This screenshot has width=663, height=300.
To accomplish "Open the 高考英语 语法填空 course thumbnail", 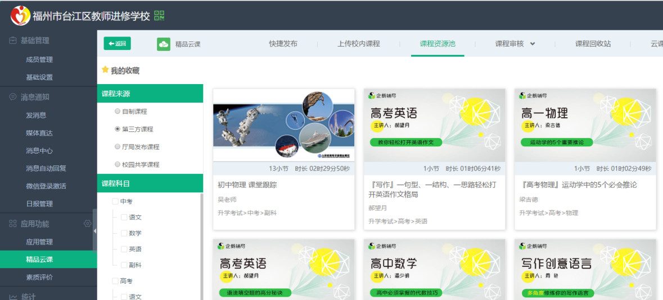I will tap(284, 270).
